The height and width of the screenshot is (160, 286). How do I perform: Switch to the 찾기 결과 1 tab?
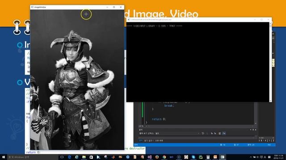pos(149,140)
